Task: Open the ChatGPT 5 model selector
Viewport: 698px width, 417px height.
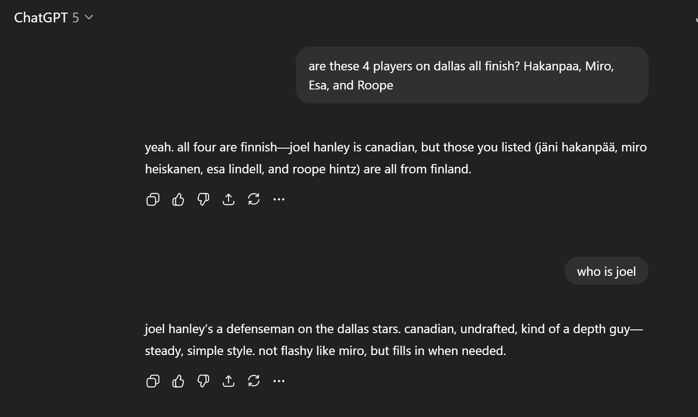Action: tap(54, 18)
